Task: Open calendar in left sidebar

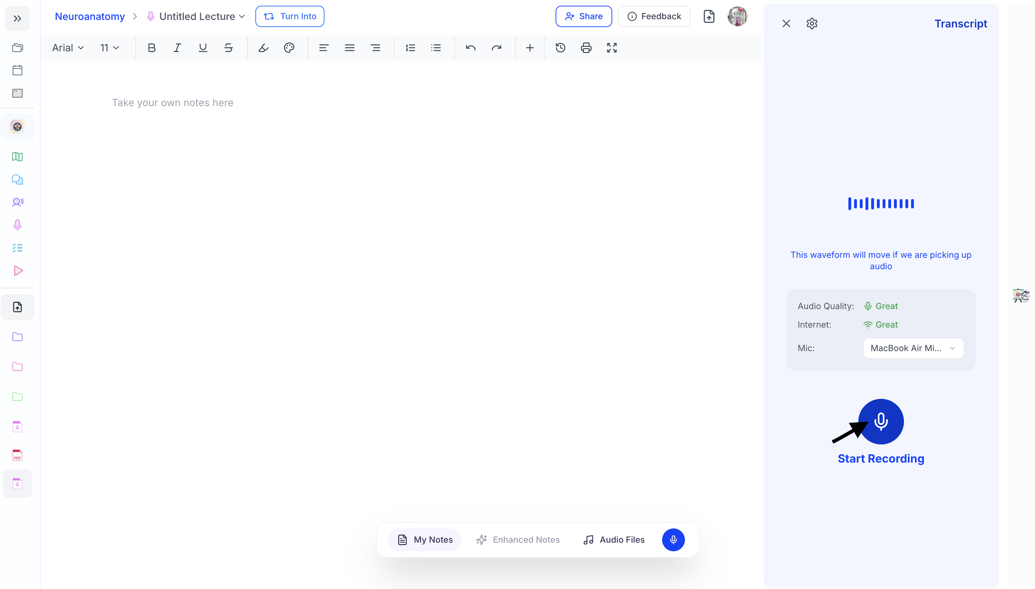Action: click(17, 71)
